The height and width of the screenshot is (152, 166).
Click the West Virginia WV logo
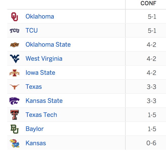coord(14,59)
